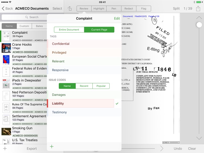
Task: Tap the Select button
Action: pos(57,8)
